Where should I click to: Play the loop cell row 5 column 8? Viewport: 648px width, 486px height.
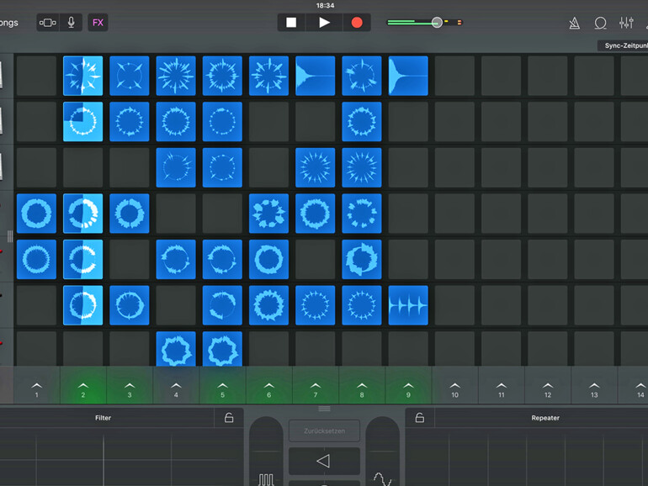(x=362, y=259)
